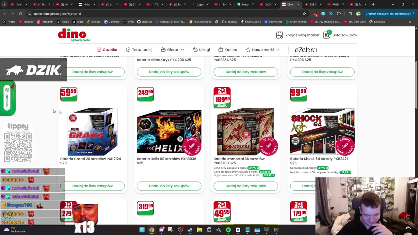Open Discord from the taskbar
Viewport: 418px width, 235px height.
pos(161,230)
